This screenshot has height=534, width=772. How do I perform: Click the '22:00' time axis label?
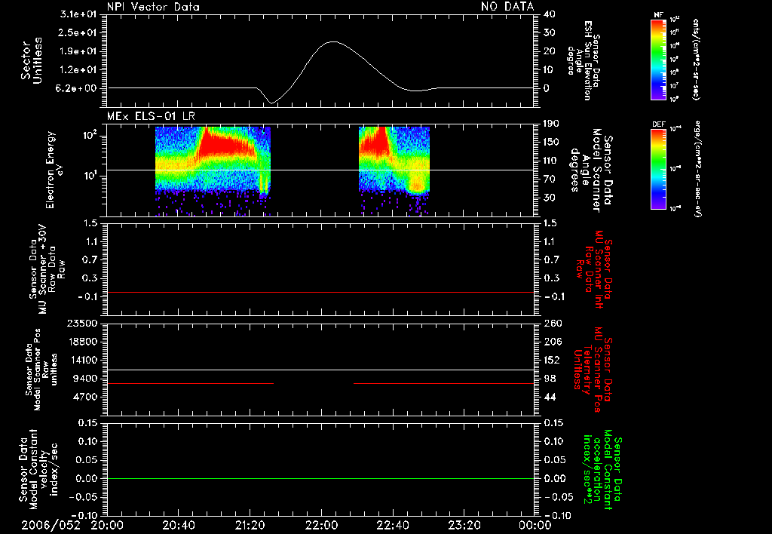coord(321,526)
